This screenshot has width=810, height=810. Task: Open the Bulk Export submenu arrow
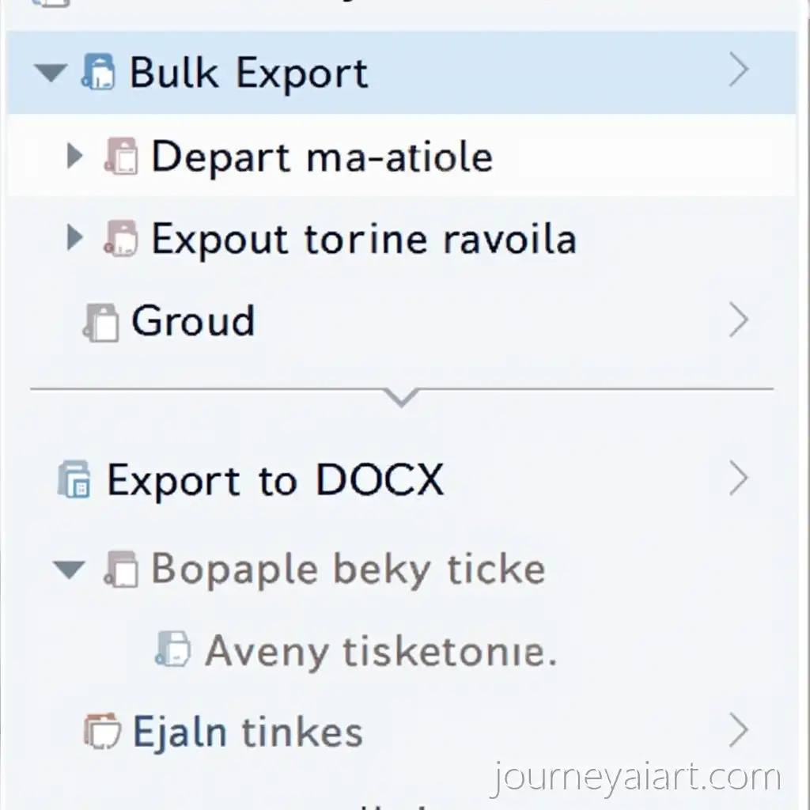(738, 71)
